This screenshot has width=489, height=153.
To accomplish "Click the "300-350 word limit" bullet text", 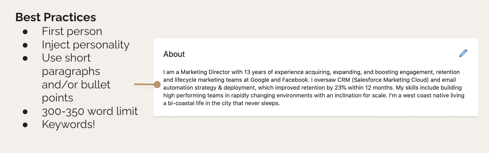I will pos(90,111).
